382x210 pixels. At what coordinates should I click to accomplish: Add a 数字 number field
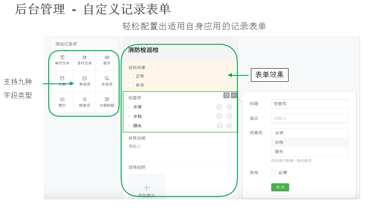click(107, 60)
